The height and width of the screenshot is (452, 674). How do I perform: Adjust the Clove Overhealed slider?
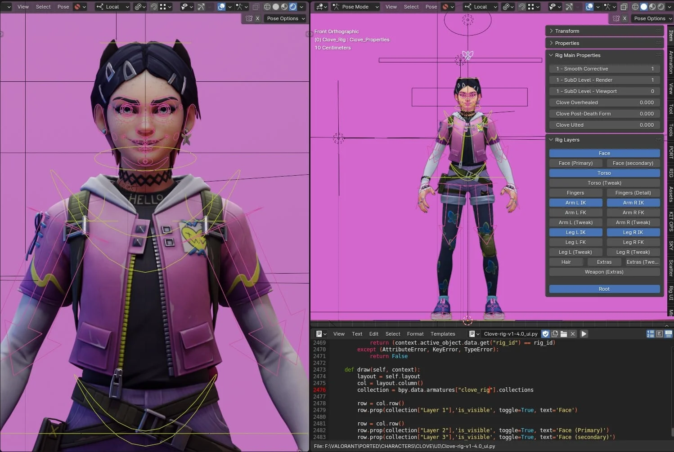604,102
